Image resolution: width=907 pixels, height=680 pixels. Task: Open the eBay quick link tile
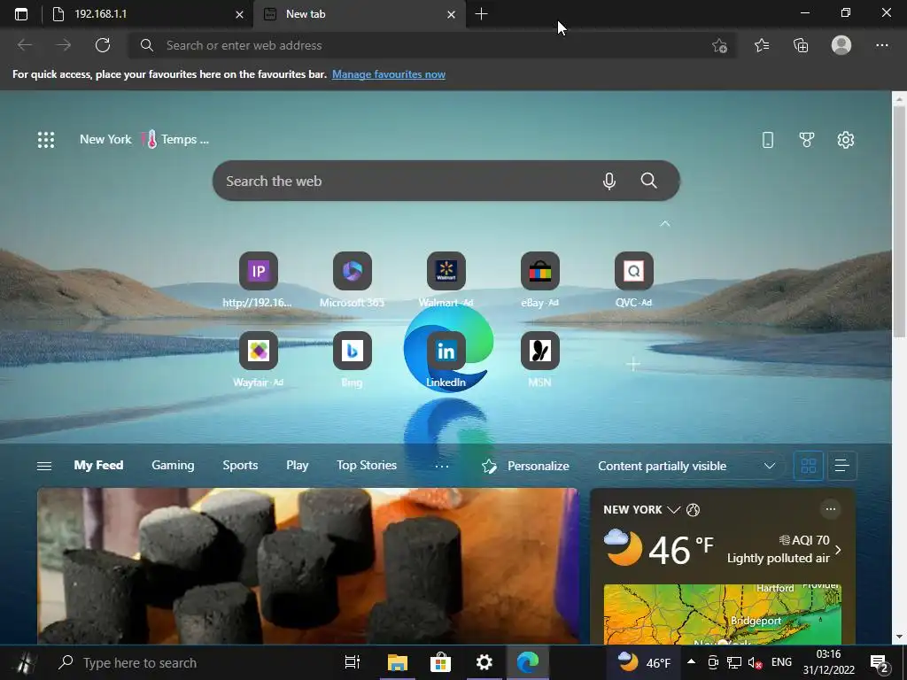tap(539, 280)
